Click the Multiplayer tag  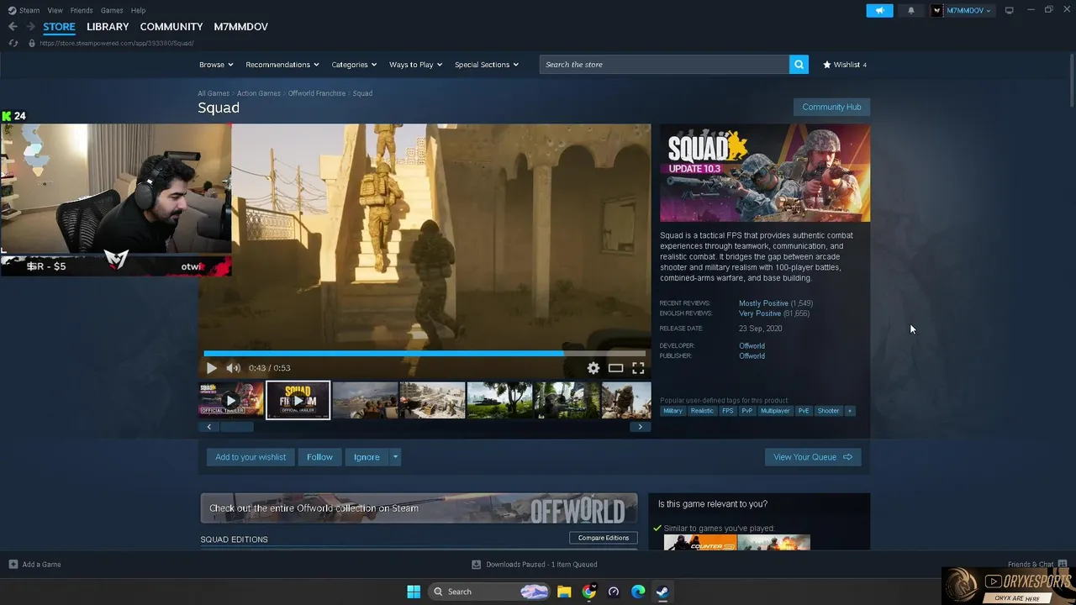775,411
